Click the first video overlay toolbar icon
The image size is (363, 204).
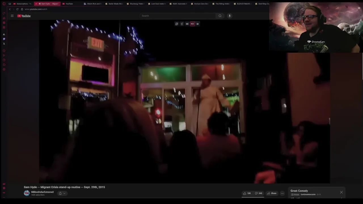click(177, 24)
